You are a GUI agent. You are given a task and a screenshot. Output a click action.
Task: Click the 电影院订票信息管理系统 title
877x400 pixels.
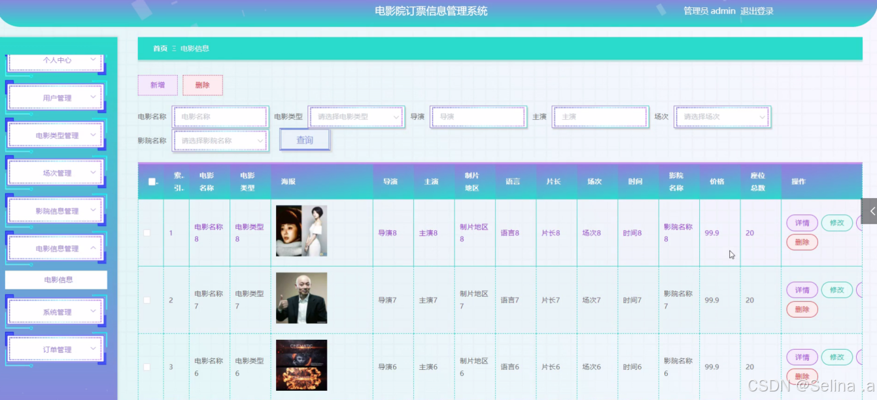(431, 11)
